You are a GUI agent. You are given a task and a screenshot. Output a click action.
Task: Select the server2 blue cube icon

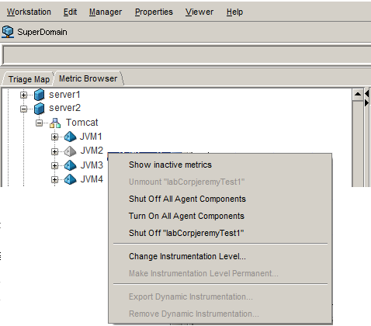pos(40,109)
